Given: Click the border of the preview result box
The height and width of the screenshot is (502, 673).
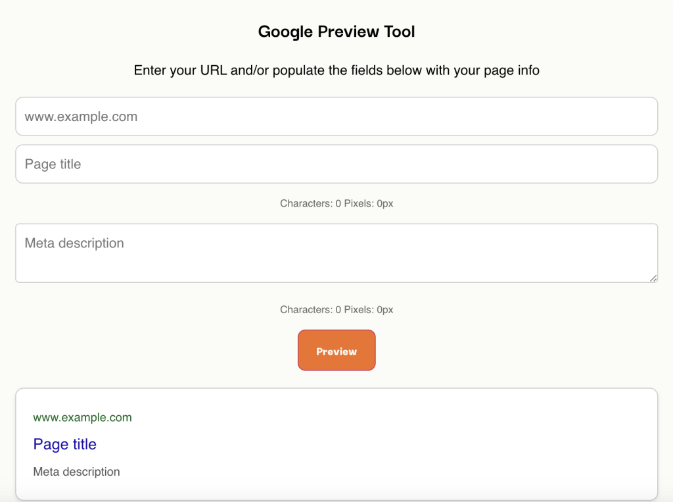Looking at the screenshot, I should 336,389.
